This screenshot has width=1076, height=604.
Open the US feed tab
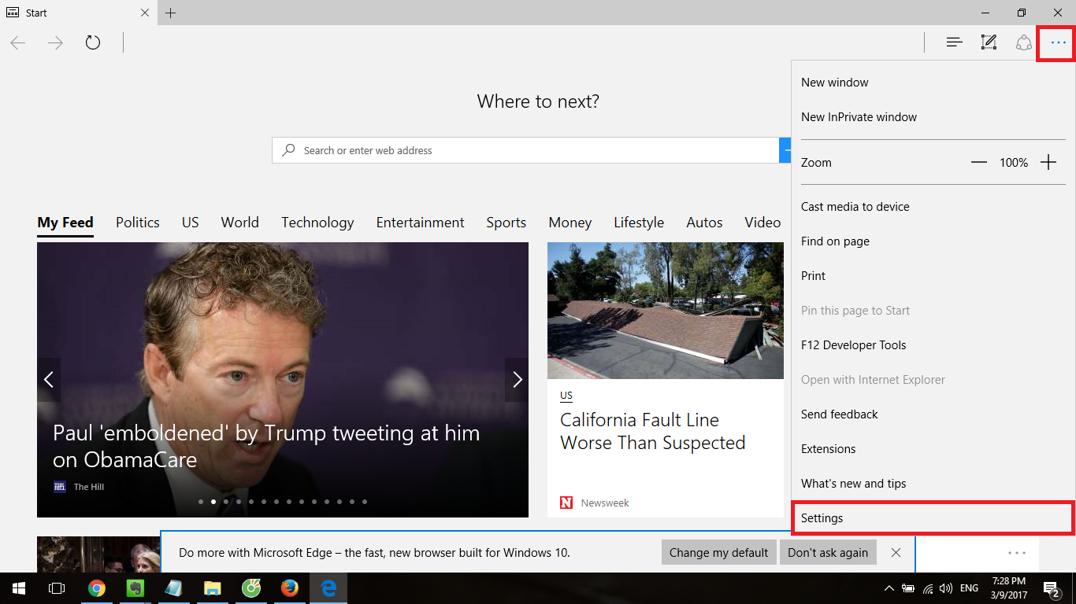(191, 223)
